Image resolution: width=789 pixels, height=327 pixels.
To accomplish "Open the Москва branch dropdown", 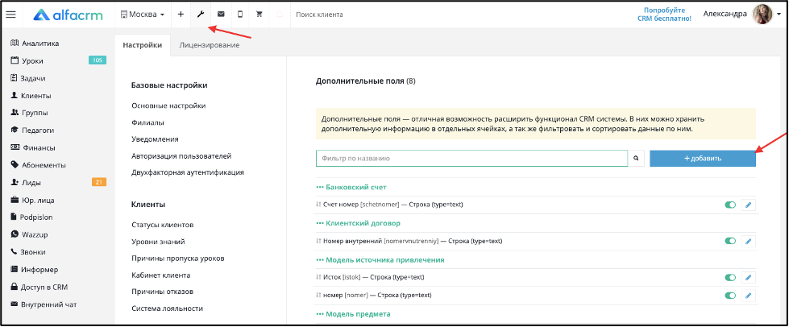I will coord(143,14).
